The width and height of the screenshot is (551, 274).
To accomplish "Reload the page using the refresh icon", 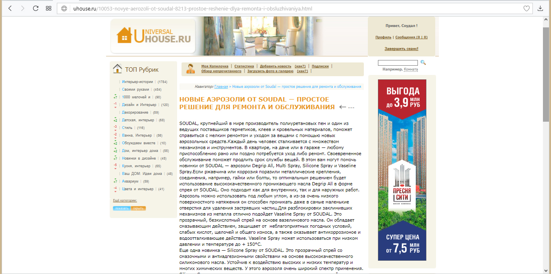I will point(35,8).
